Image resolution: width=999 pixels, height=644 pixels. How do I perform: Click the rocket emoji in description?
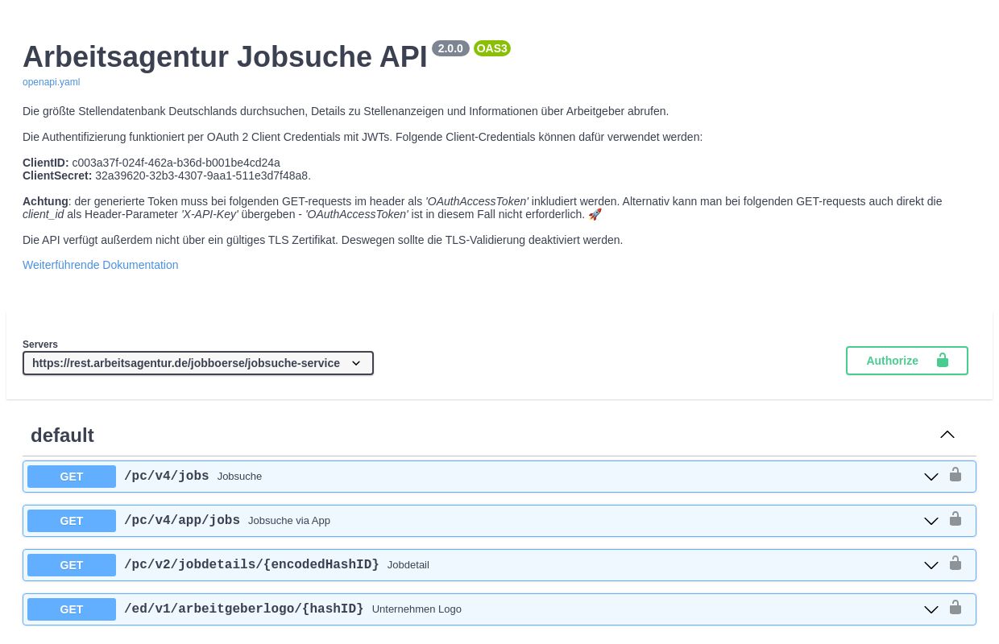tap(595, 214)
